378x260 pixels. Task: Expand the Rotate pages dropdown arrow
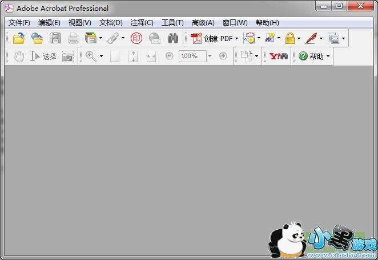click(x=257, y=56)
